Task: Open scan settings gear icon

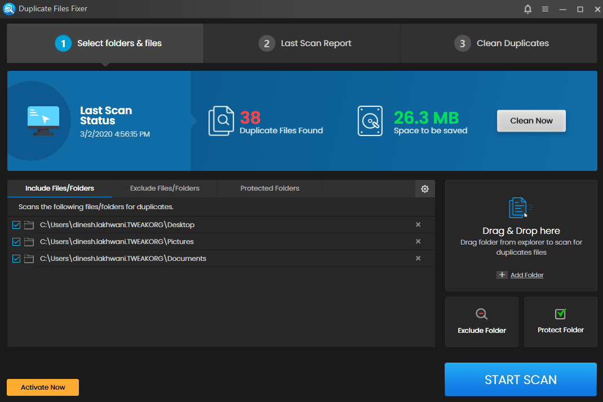Action: click(424, 189)
